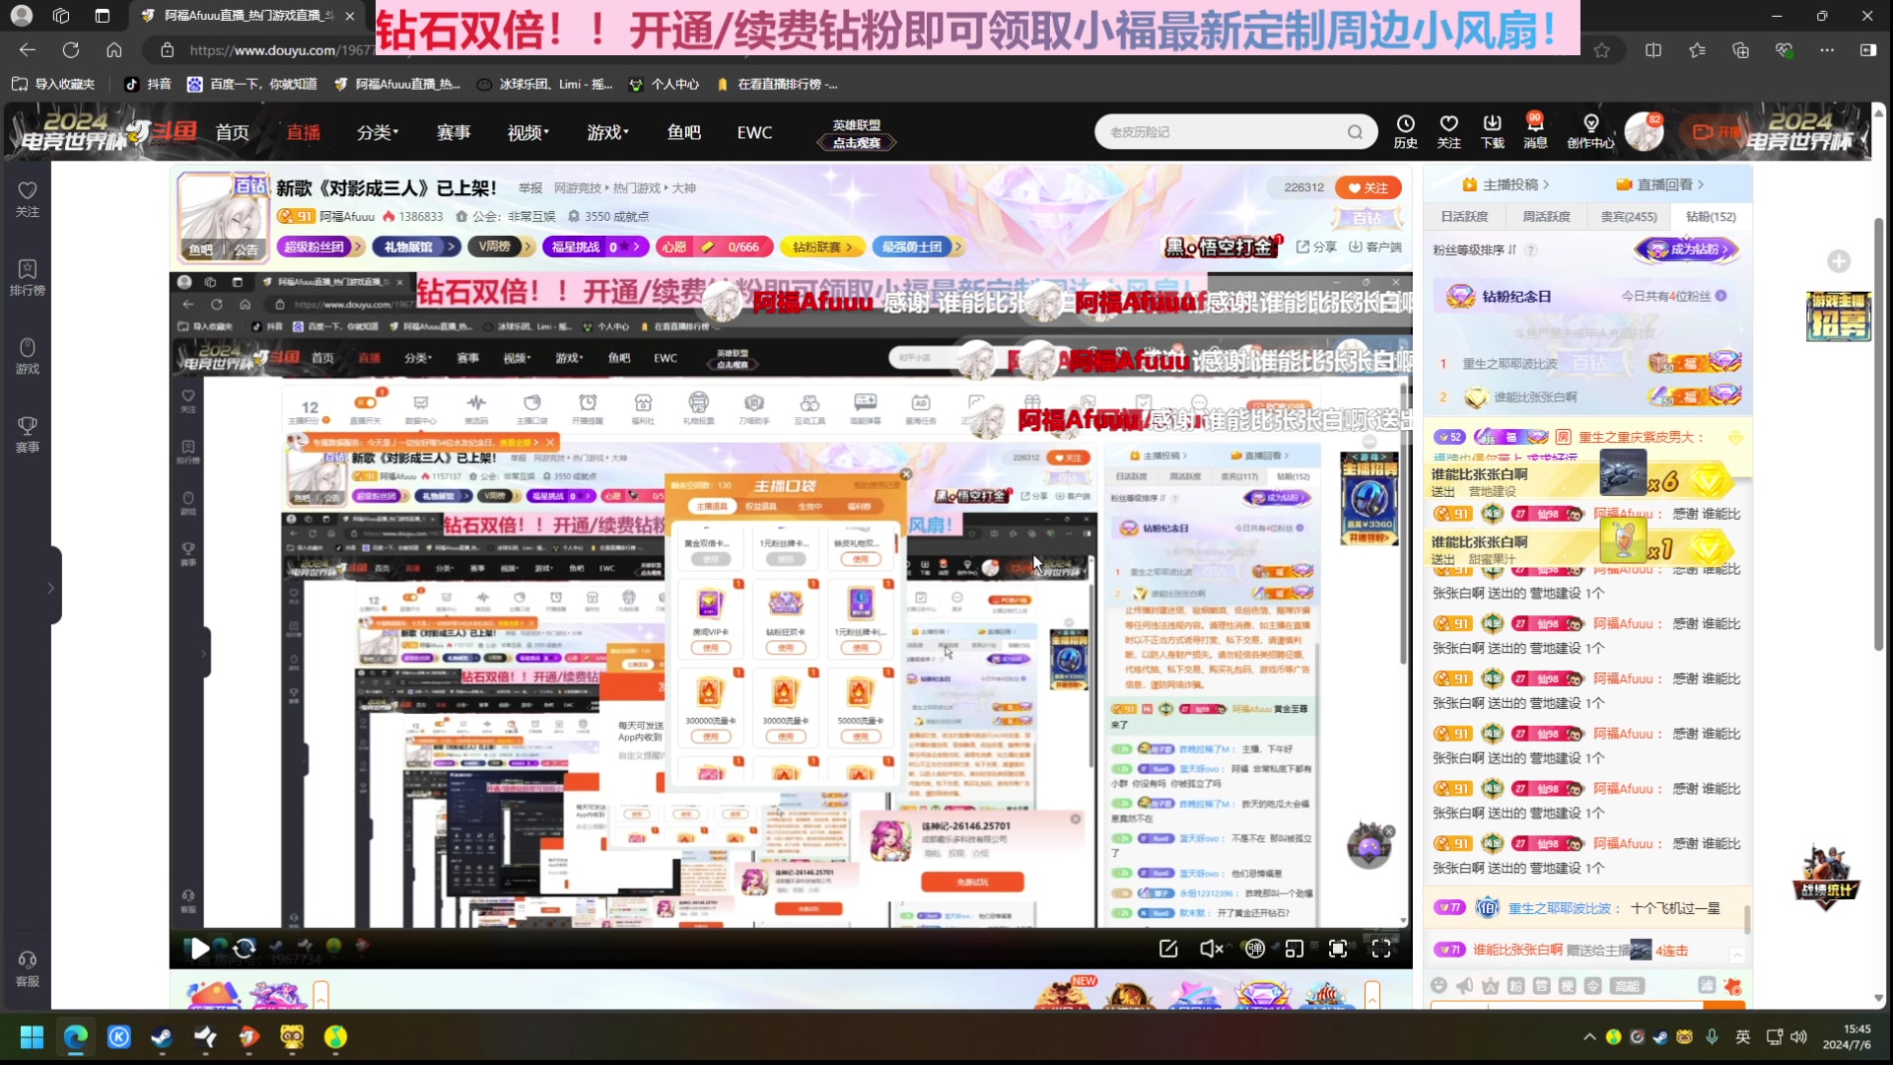The image size is (1893, 1065).
Task: Report the stream via 举报
Action: coord(530,187)
